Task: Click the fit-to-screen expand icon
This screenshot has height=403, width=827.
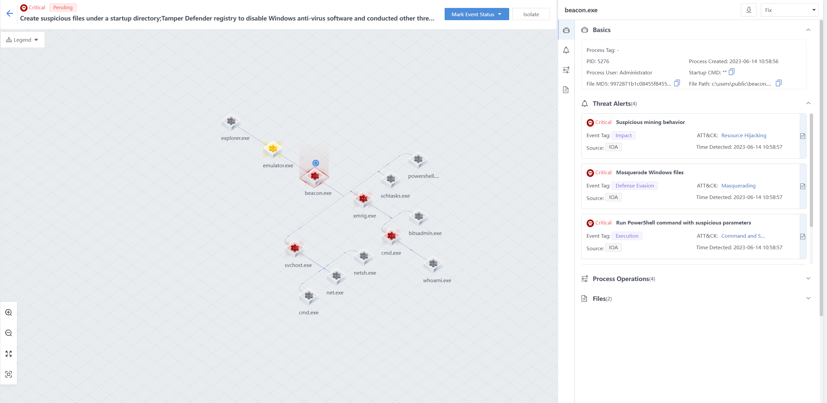Action: [9, 354]
